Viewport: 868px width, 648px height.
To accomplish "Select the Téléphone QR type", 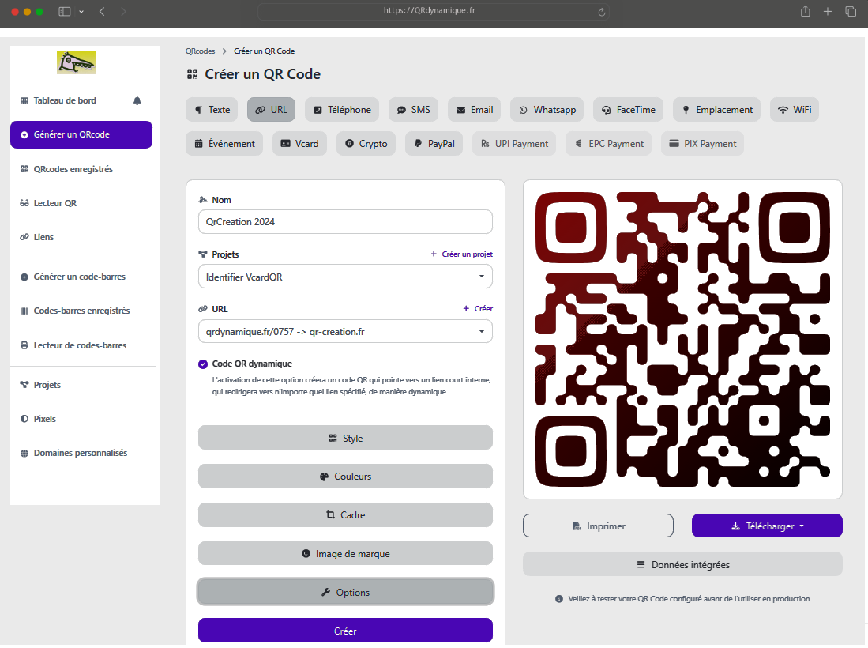I will click(342, 110).
